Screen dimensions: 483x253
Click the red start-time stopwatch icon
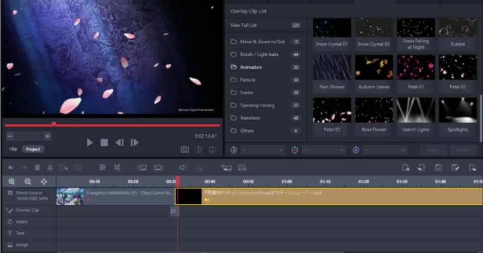pos(294,150)
